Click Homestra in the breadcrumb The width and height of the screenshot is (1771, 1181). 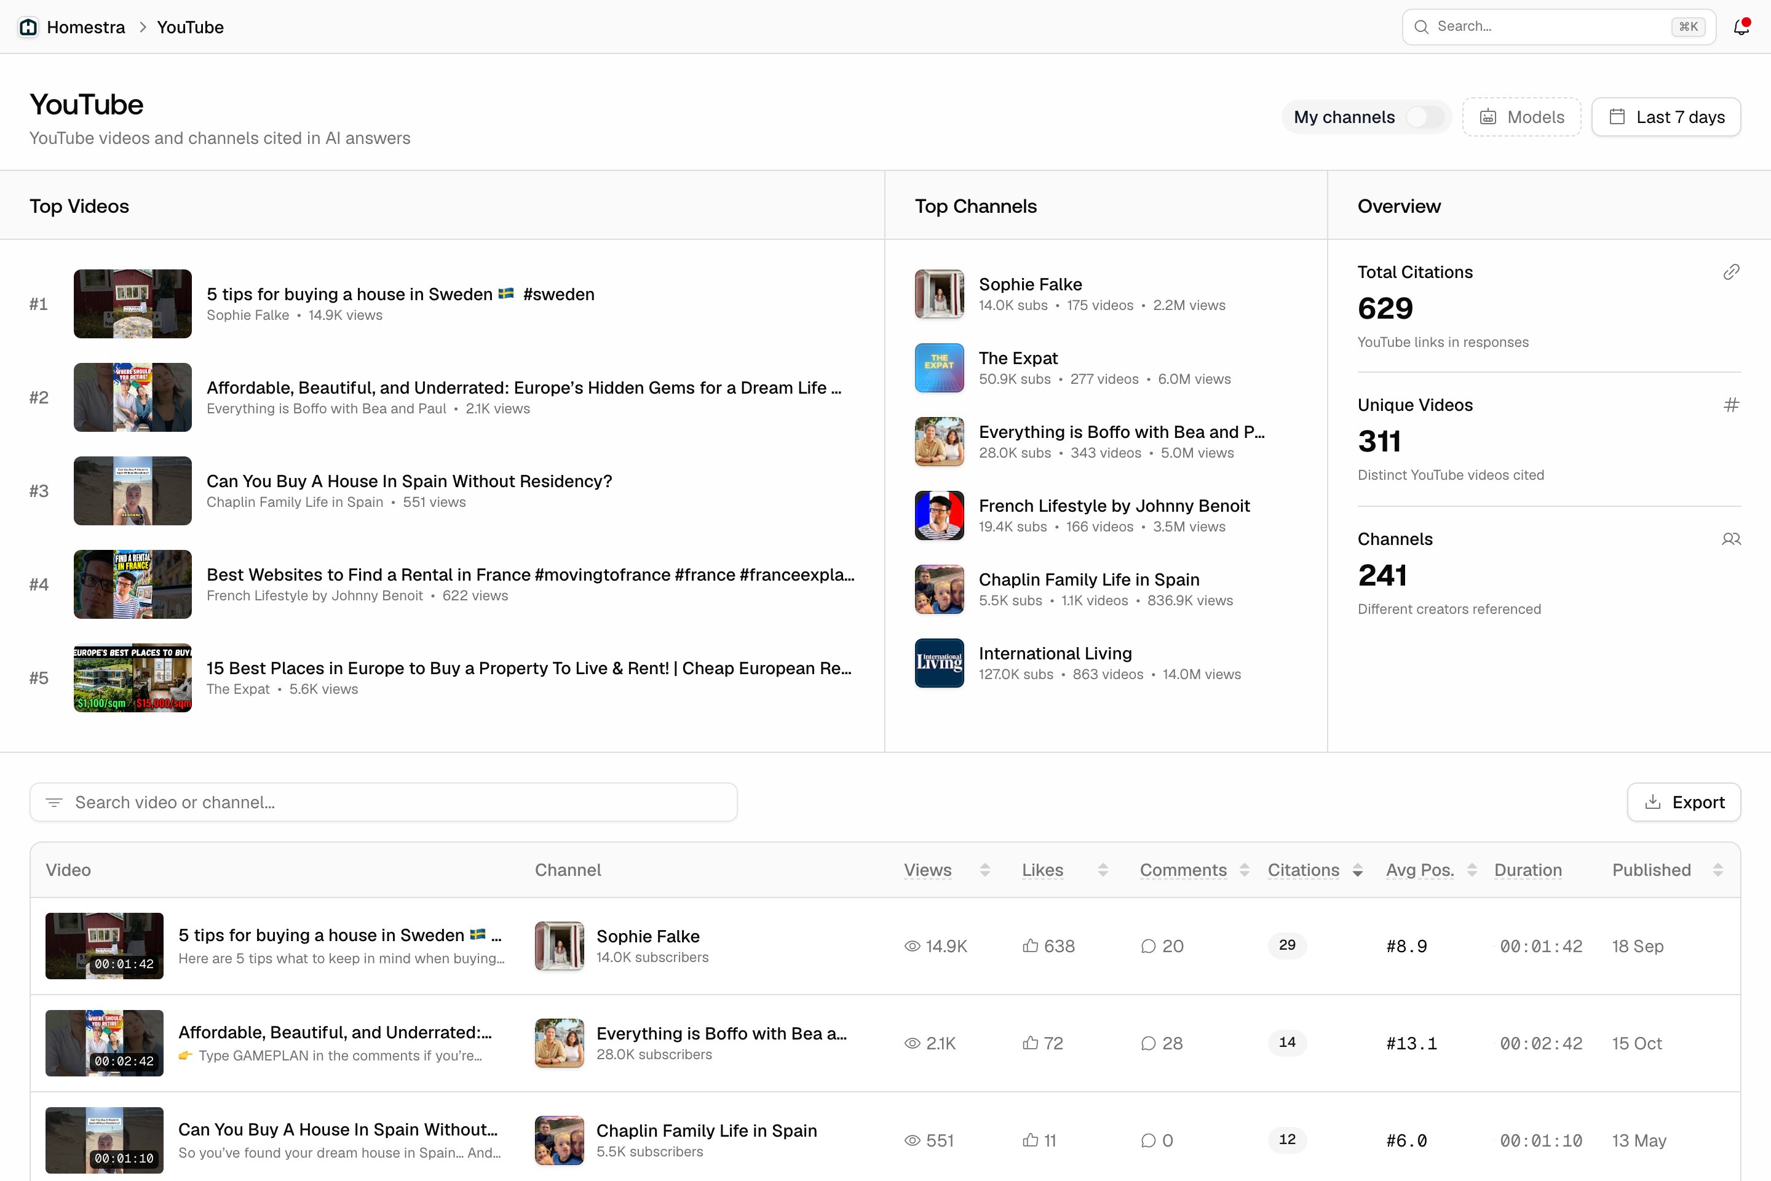pos(86,27)
